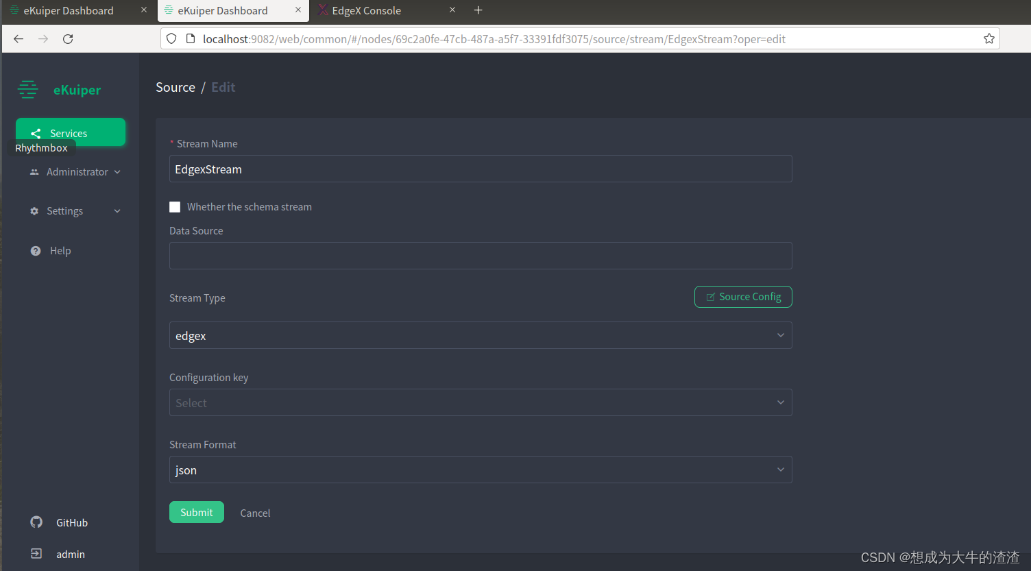This screenshot has width=1031, height=571.
Task: Reload the current page
Action: pyautogui.click(x=68, y=39)
